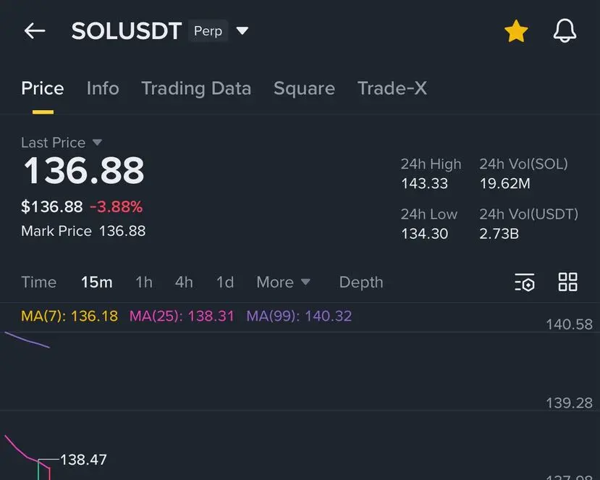Image resolution: width=600 pixels, height=480 pixels.
Task: Open the More timeframes dropdown
Action: (x=283, y=282)
